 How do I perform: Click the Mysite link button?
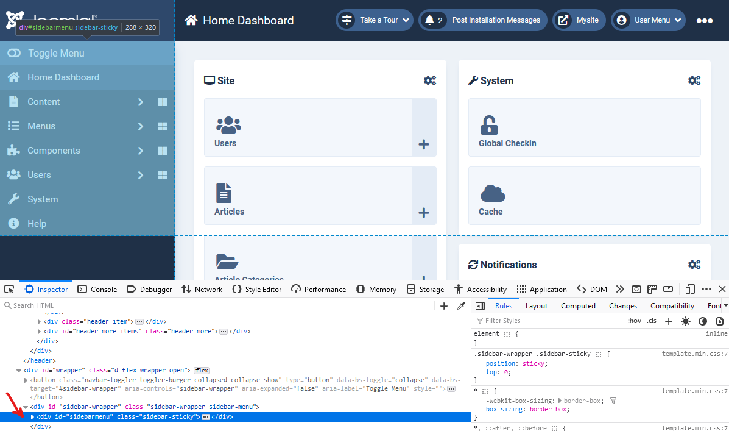pos(579,20)
